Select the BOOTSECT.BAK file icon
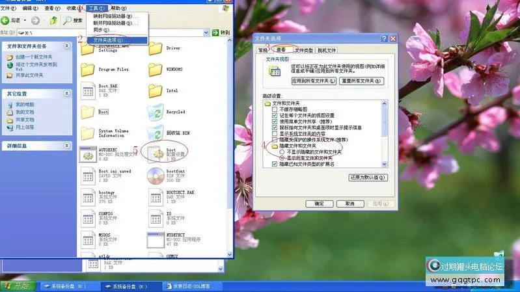Screen dimensions: 520x292 (x=156, y=197)
